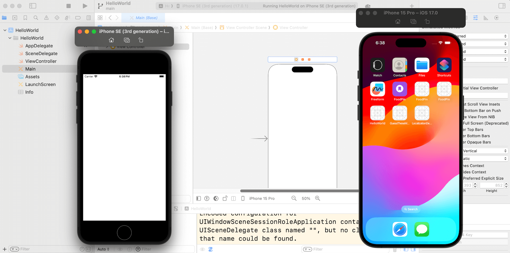Open the Vertical dropdown in inspector
This screenshot has width=510, height=253.
[x=485, y=151]
